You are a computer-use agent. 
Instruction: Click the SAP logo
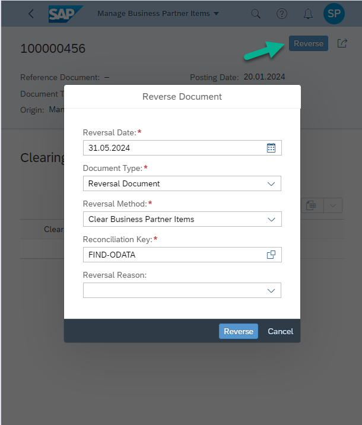[x=66, y=14]
